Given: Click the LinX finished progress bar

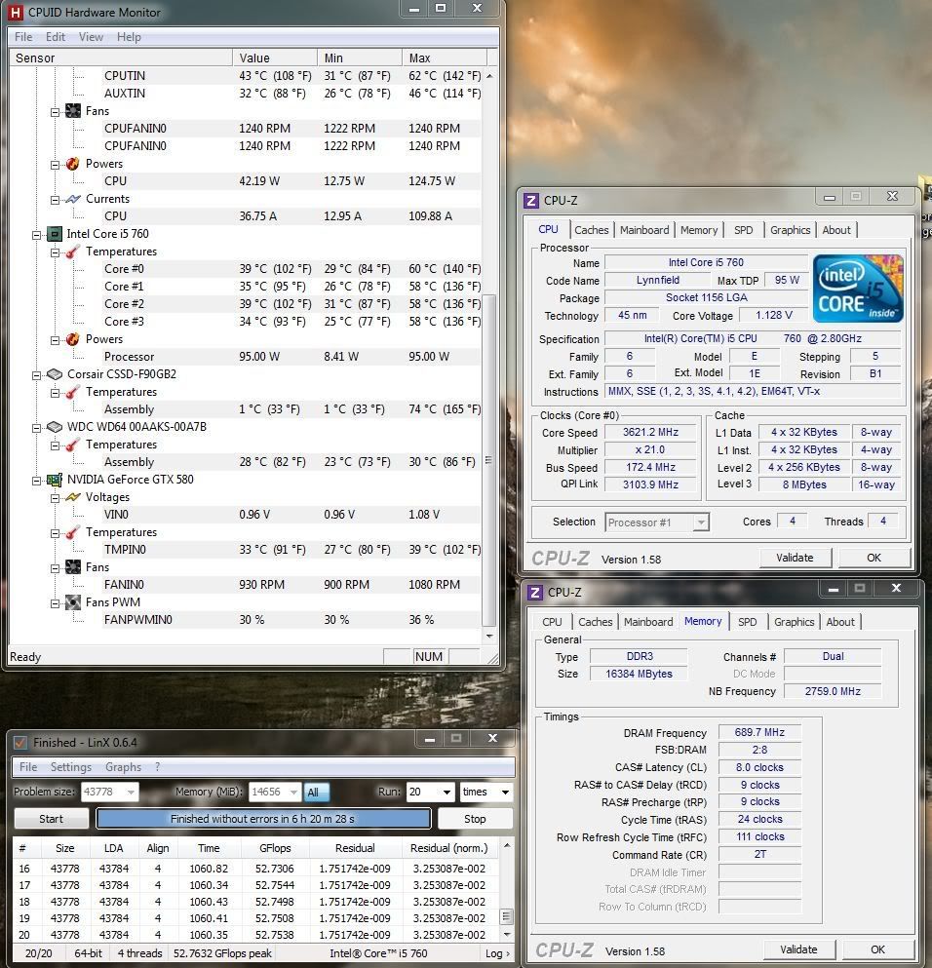Looking at the screenshot, I should click(x=263, y=819).
